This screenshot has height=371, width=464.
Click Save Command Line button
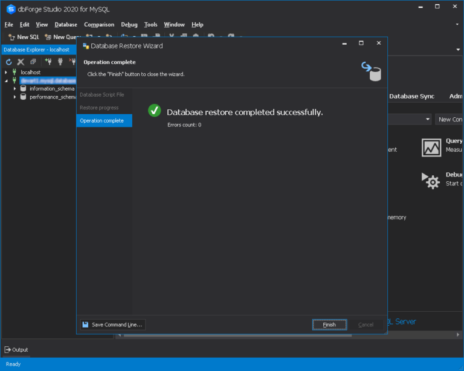113,324
